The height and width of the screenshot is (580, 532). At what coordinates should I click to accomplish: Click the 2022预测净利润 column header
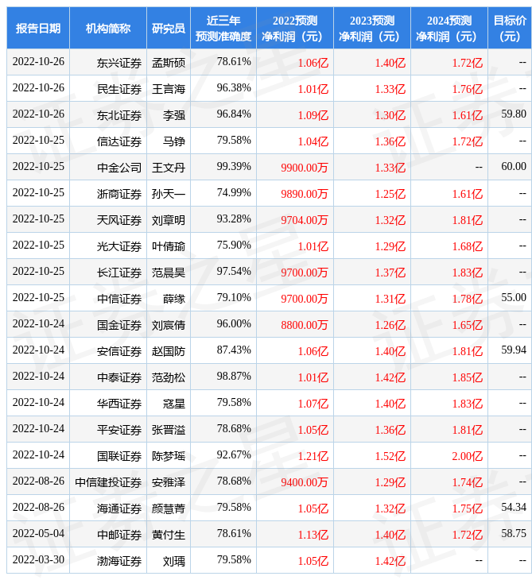[x=295, y=28]
